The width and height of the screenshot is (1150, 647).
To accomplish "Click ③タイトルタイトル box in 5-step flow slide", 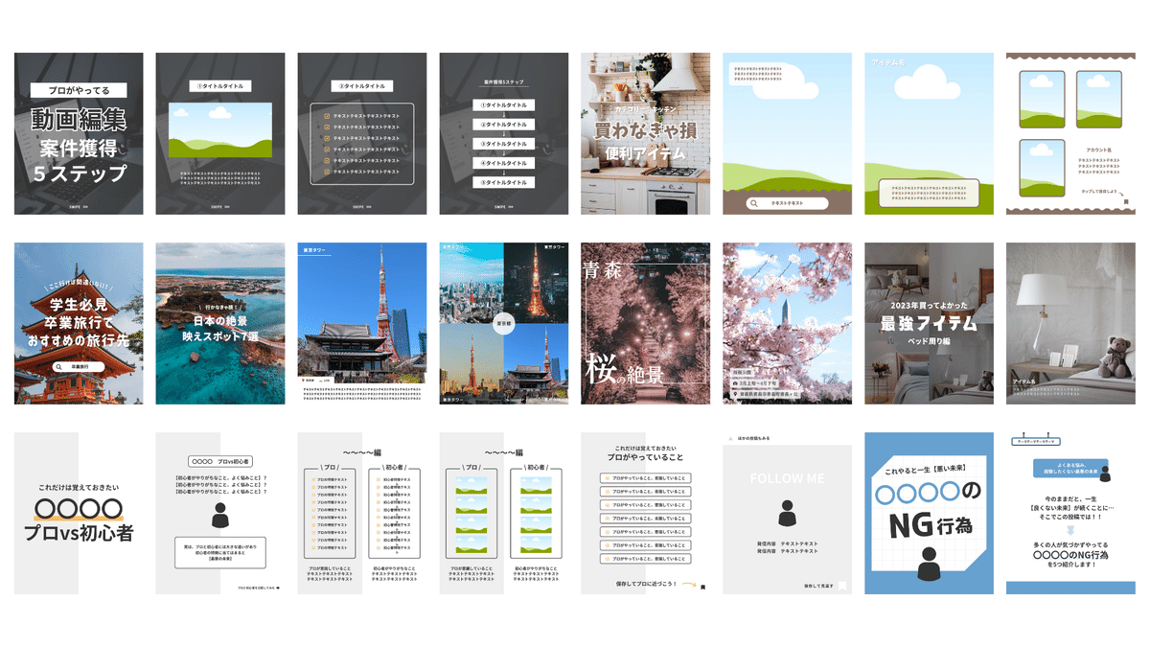I will coord(503,144).
